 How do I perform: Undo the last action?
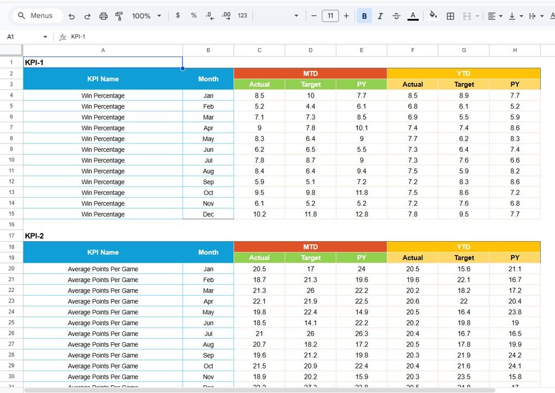71,15
